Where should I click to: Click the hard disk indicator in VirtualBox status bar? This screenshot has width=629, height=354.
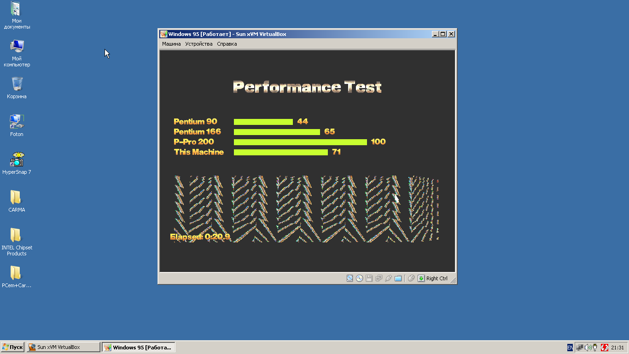tap(349, 278)
